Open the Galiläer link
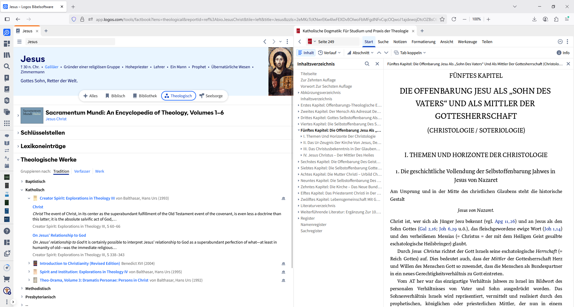 (x=52, y=67)
